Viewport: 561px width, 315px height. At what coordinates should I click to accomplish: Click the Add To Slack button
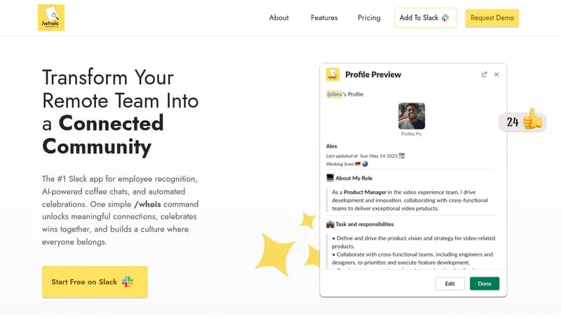426,18
